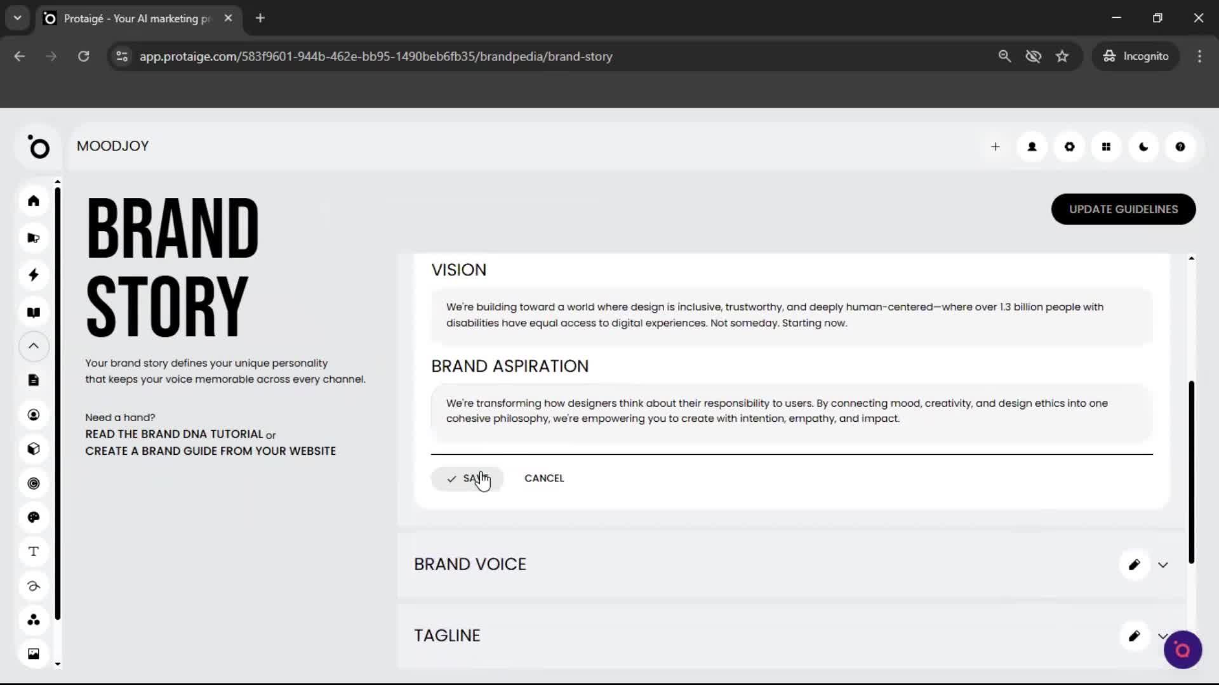The width and height of the screenshot is (1219, 685).
Task: Expand the TAGLINE section
Action: tap(1163, 636)
